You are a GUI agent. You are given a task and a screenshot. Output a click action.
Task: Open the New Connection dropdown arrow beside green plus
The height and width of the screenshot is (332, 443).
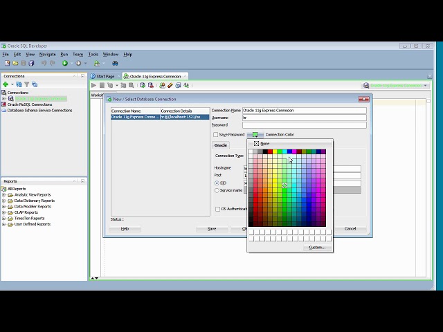pos(12,84)
